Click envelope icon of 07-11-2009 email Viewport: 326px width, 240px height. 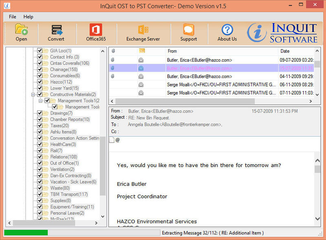tap(141, 93)
